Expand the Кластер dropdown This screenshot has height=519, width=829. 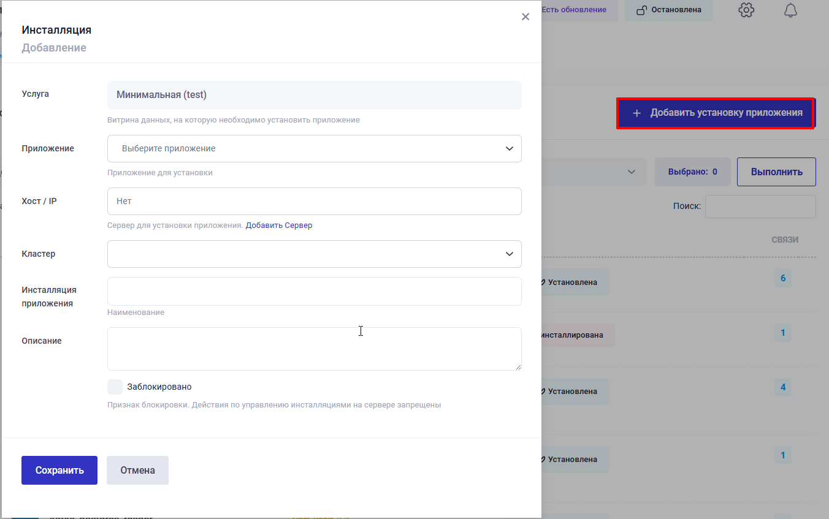(x=314, y=254)
